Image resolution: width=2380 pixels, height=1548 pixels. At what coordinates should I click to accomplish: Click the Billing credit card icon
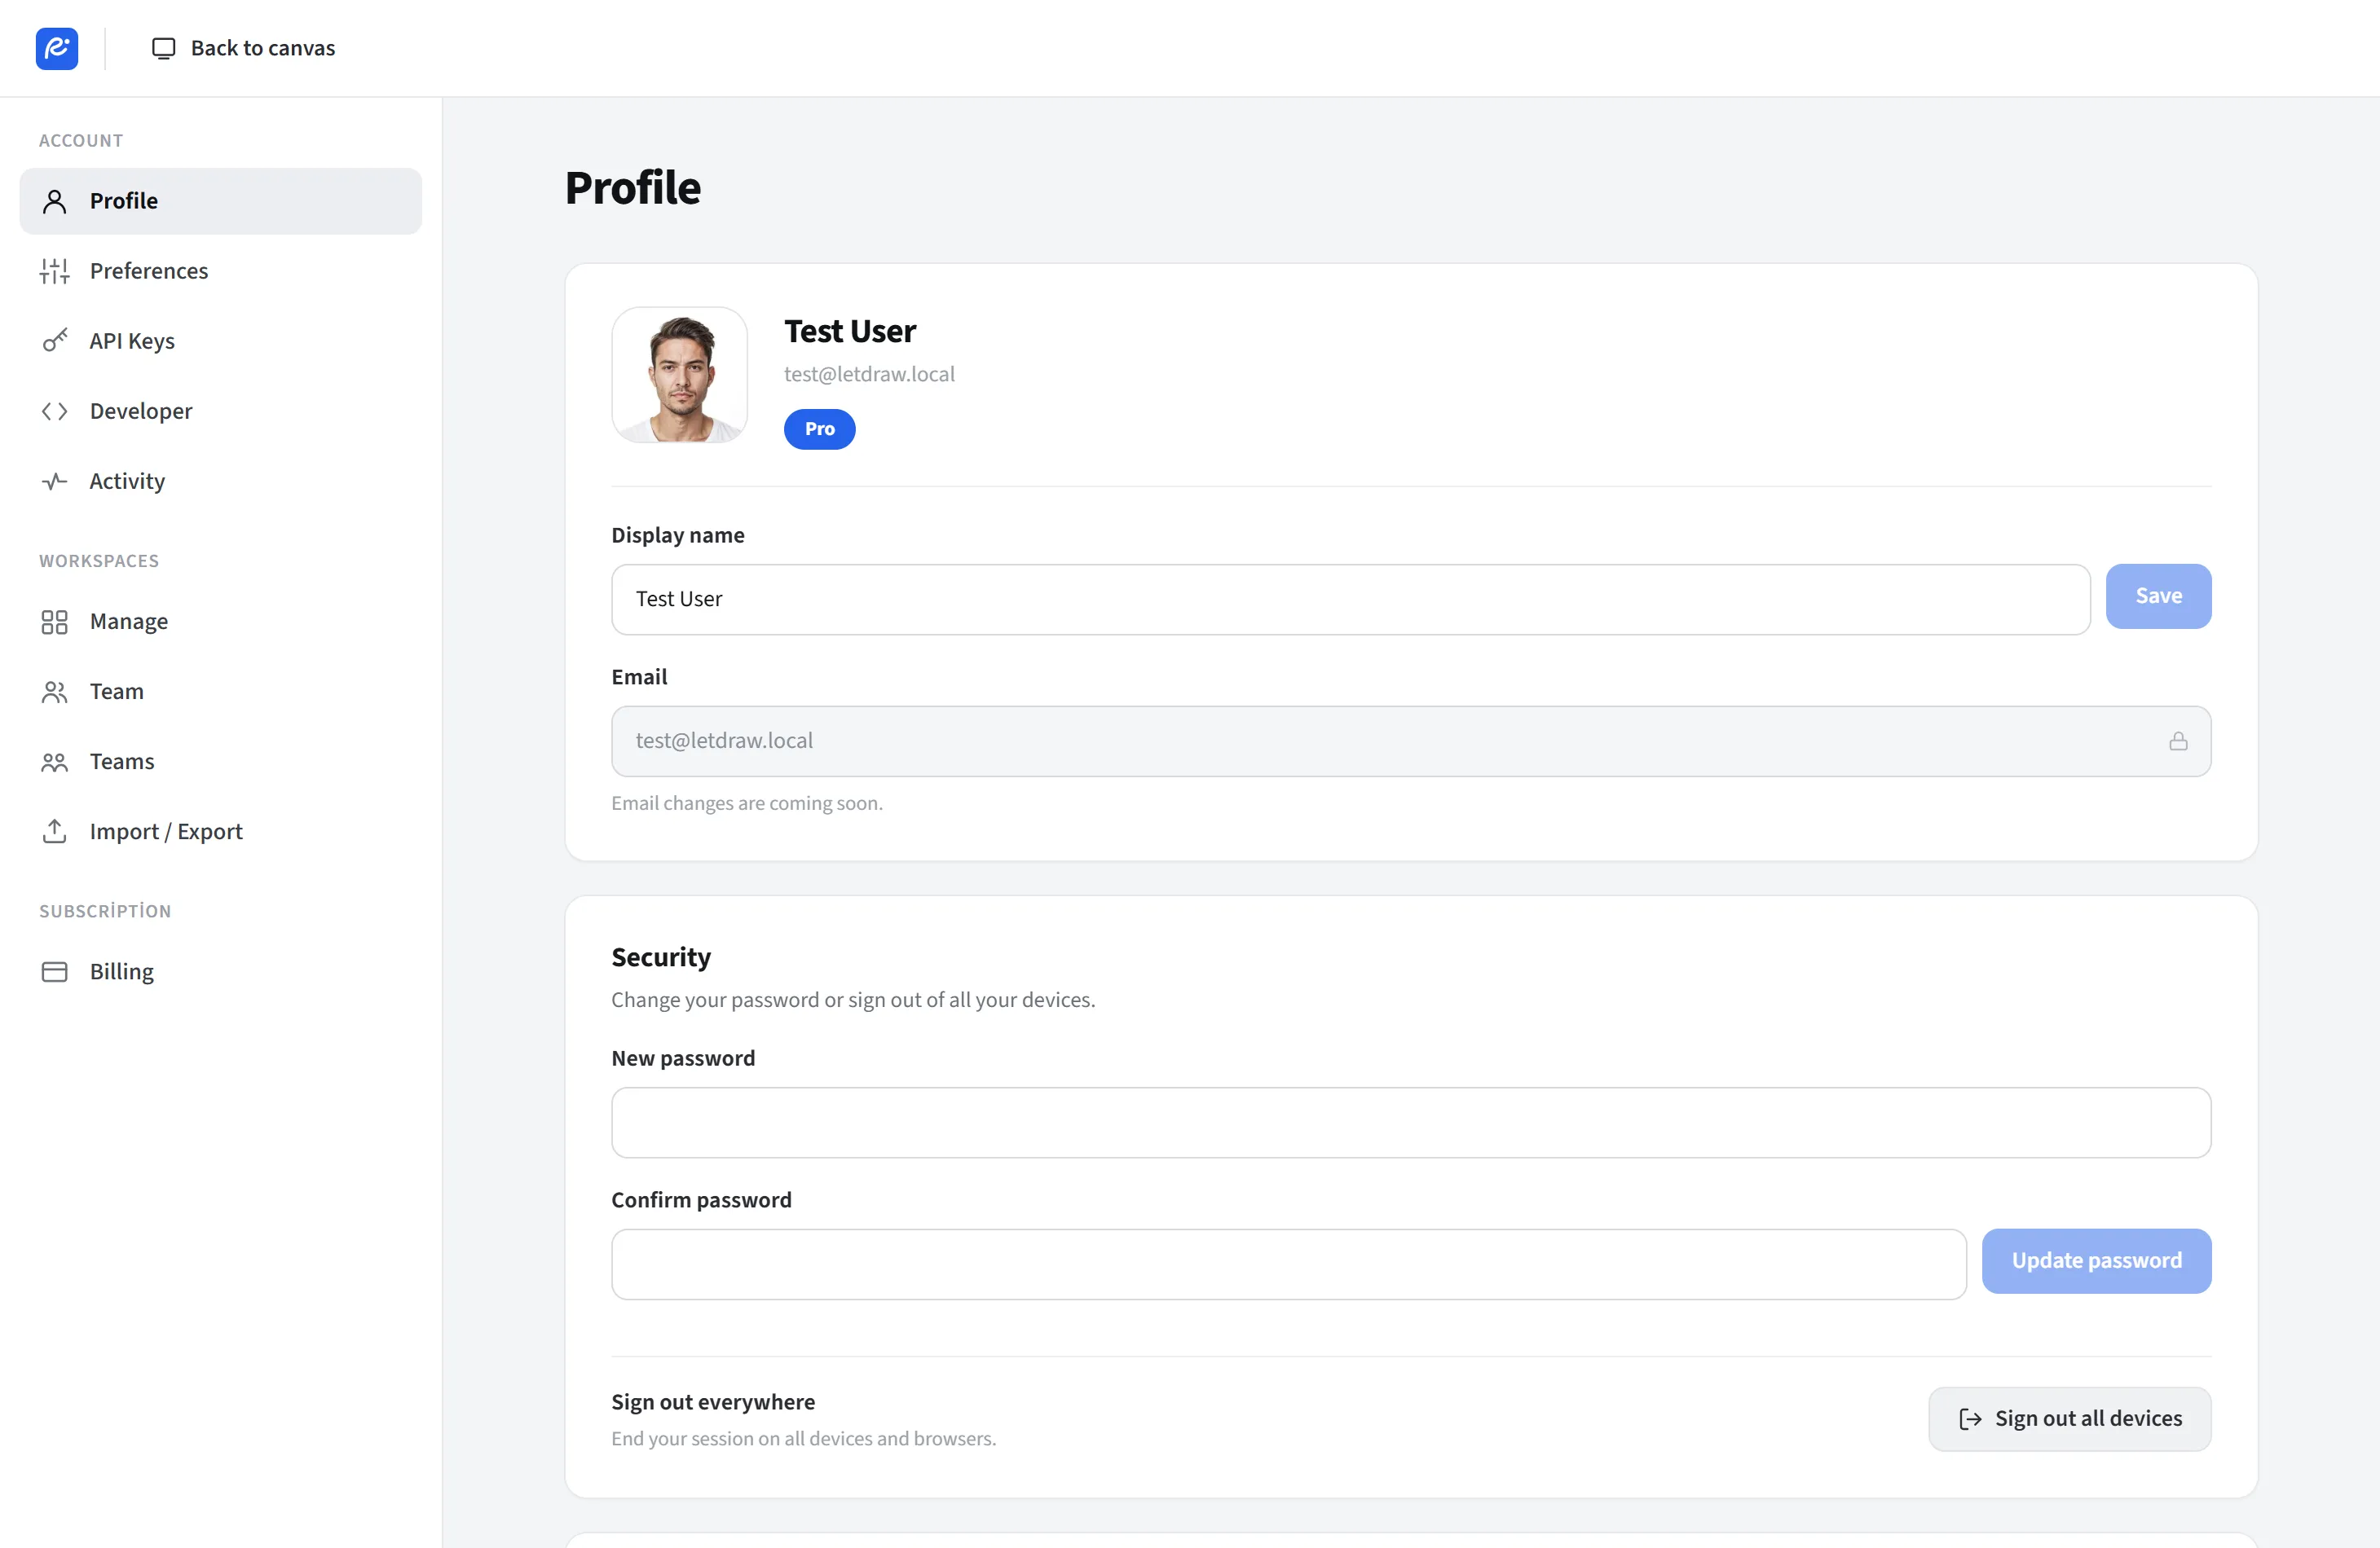click(54, 971)
